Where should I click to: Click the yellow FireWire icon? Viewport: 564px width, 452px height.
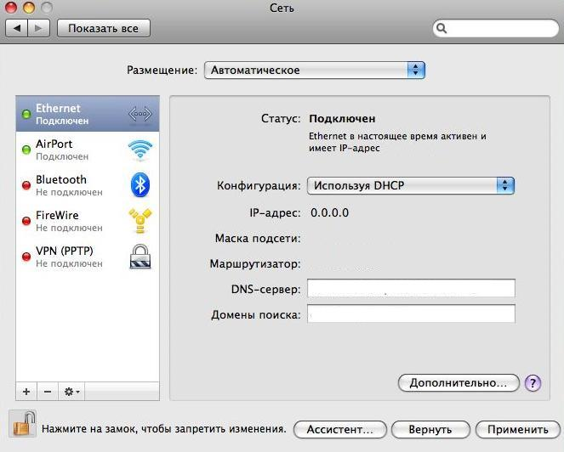(x=140, y=220)
